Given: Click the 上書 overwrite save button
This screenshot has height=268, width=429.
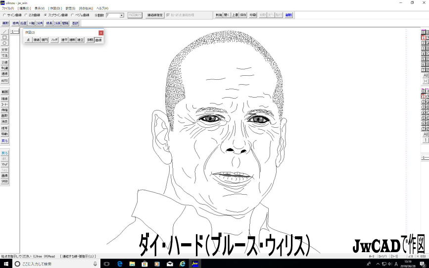Looking at the screenshot, I should click(236, 15).
